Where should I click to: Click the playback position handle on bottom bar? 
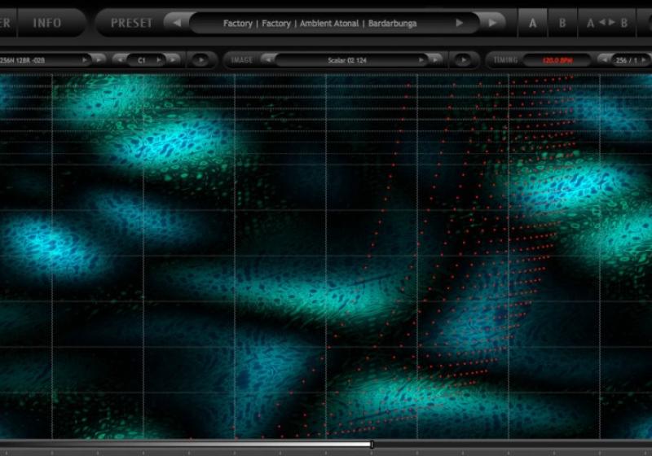[372, 445]
